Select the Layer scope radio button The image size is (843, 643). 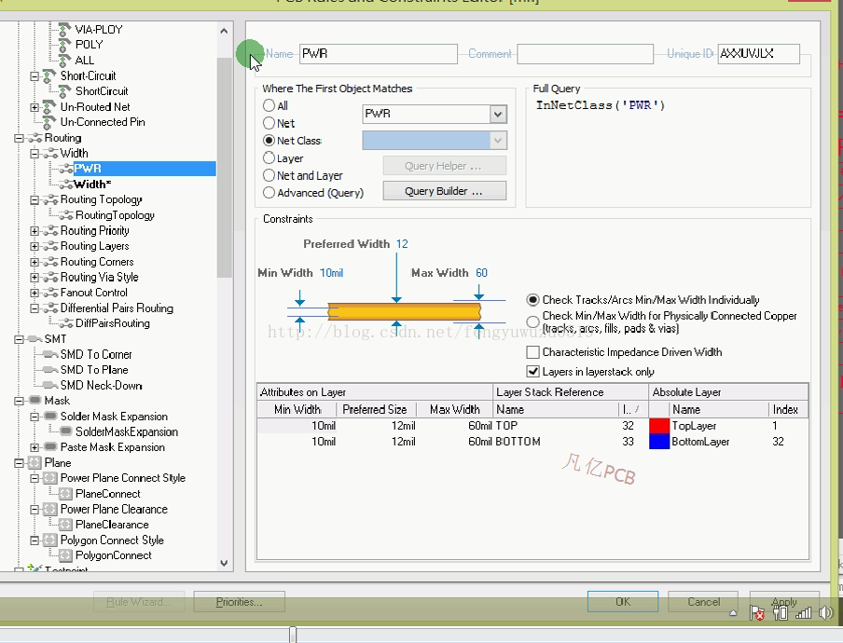coord(269,157)
